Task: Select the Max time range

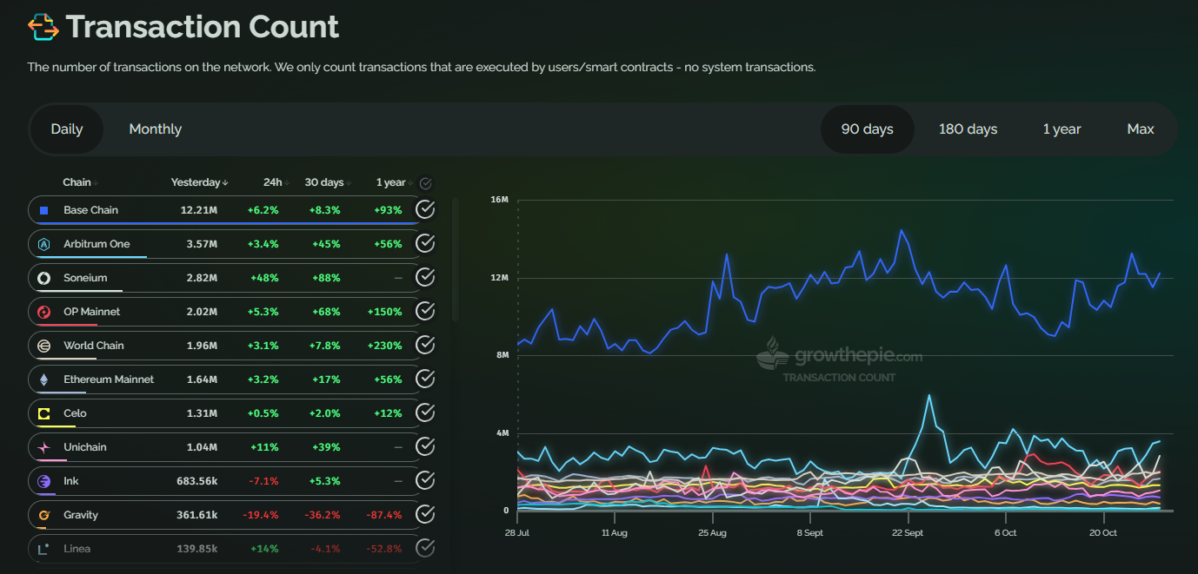Action: [1140, 129]
